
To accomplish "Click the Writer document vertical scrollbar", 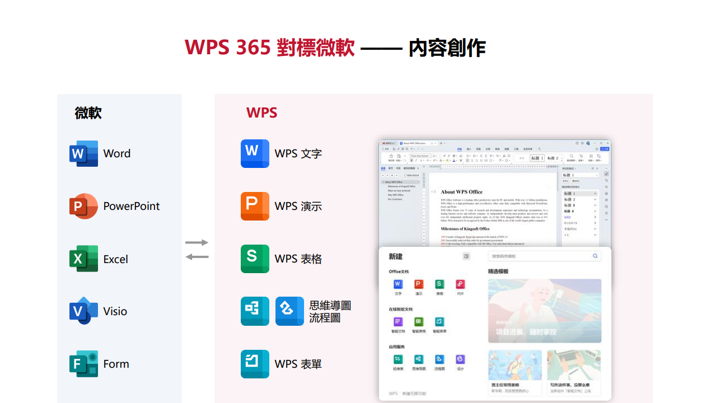I will tap(558, 182).
